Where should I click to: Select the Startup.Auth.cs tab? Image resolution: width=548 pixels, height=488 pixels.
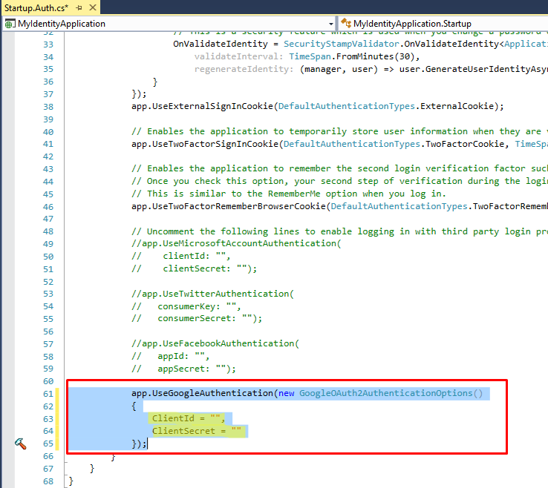[x=36, y=7]
